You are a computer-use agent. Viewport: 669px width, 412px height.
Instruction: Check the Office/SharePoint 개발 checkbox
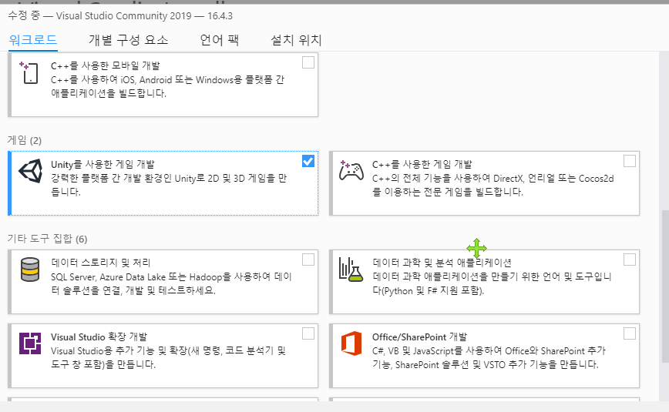(630, 333)
